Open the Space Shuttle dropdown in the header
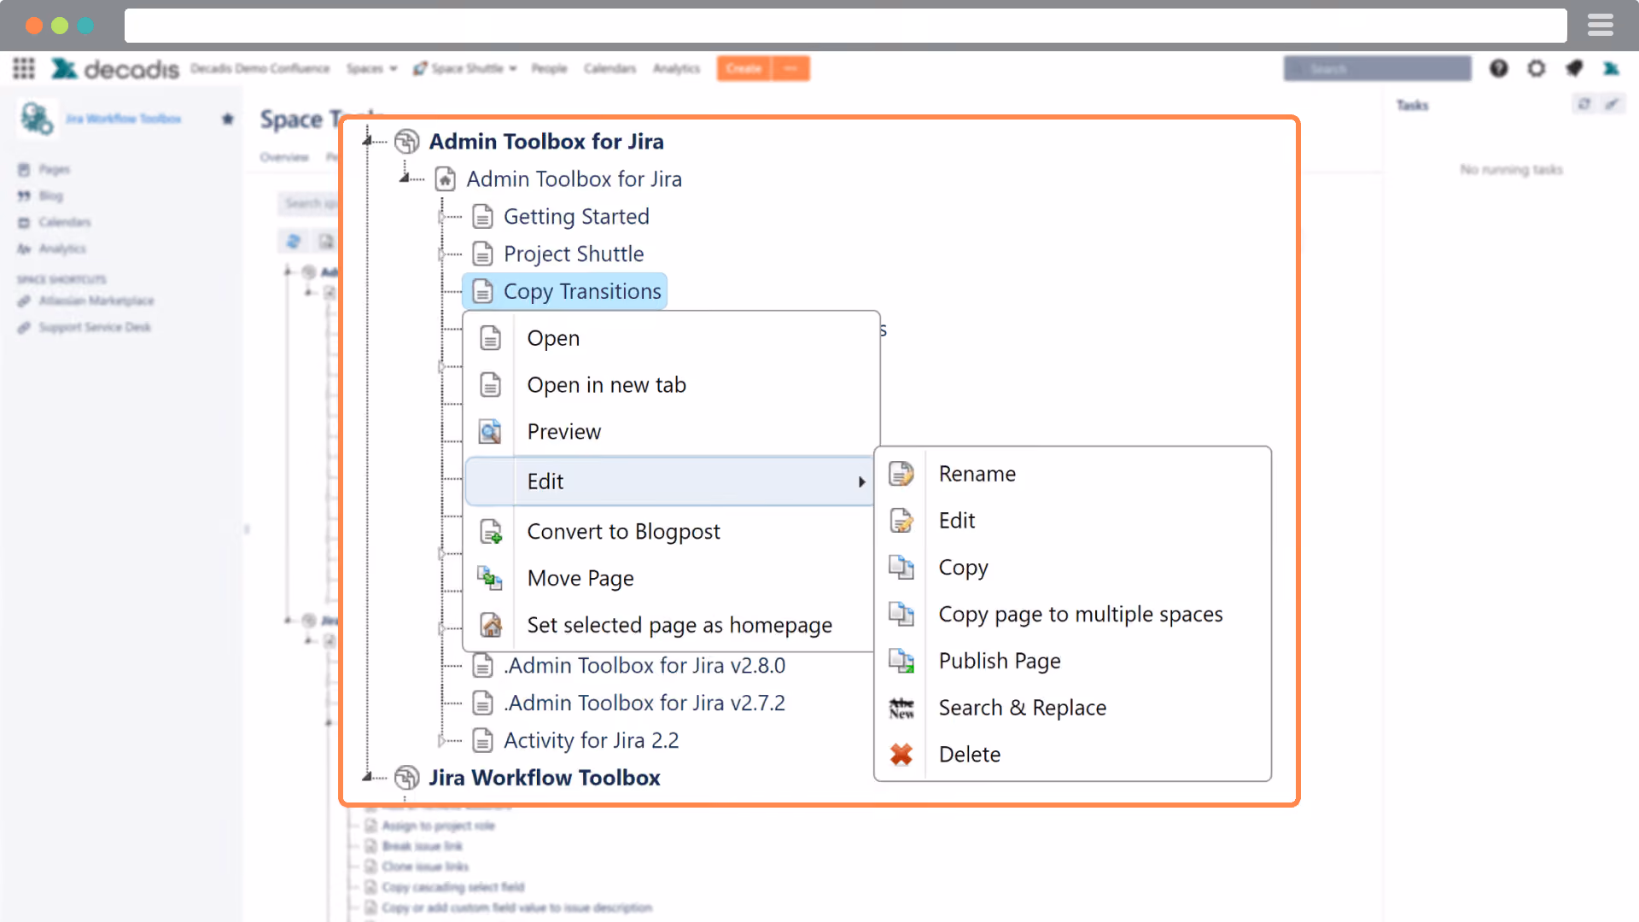 point(465,68)
